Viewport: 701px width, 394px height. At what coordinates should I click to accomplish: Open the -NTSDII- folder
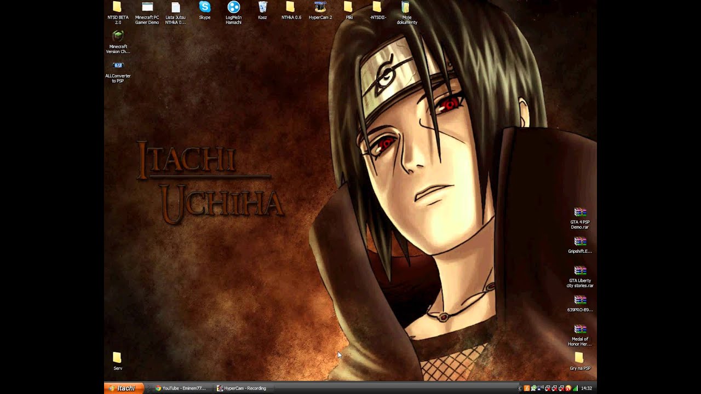point(378,11)
